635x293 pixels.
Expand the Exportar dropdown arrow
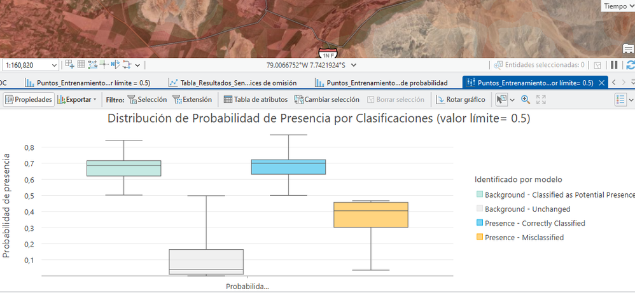95,100
